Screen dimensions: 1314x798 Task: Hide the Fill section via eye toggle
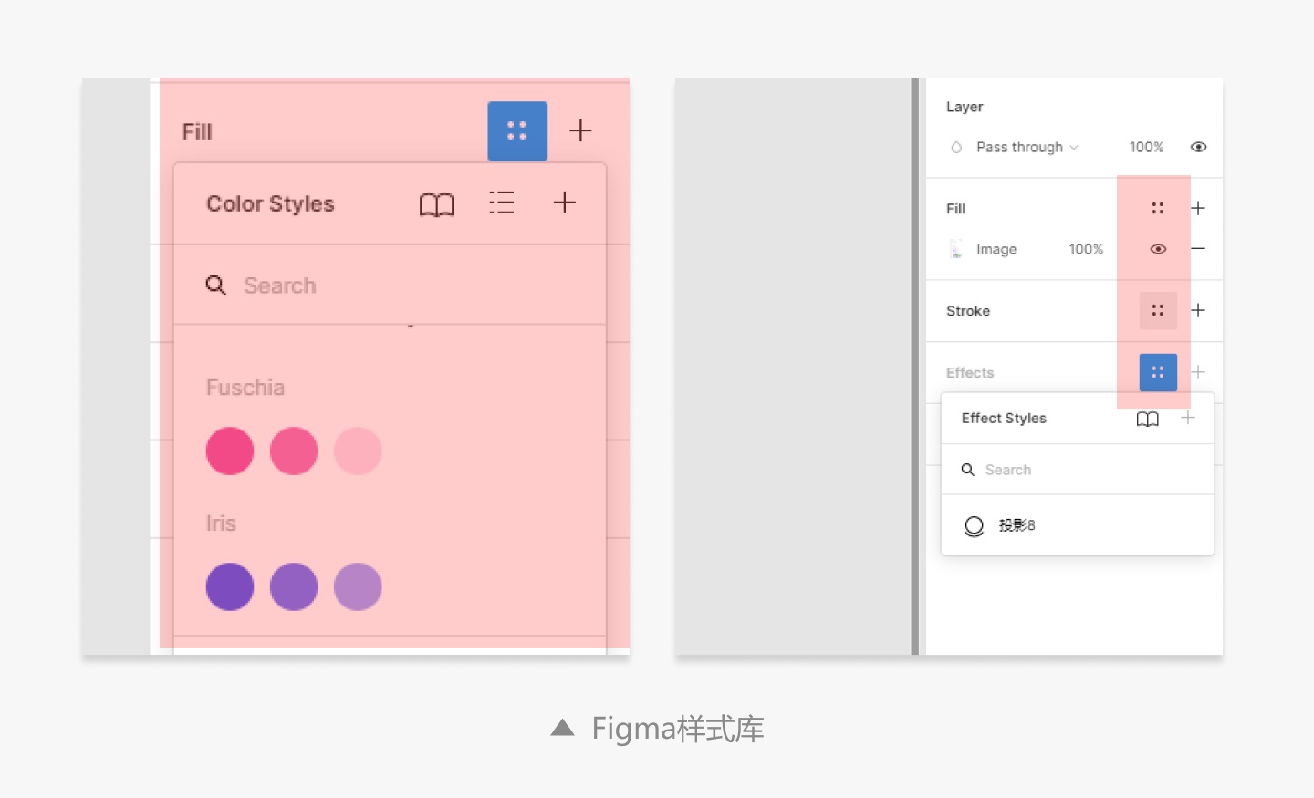(1157, 248)
